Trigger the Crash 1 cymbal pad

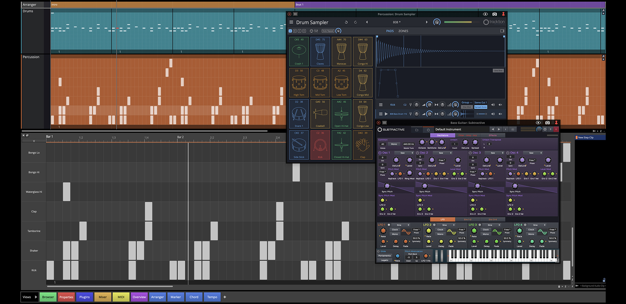tap(299, 51)
